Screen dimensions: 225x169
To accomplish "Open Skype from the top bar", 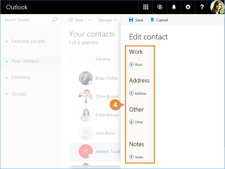I will (x=160, y=7).
